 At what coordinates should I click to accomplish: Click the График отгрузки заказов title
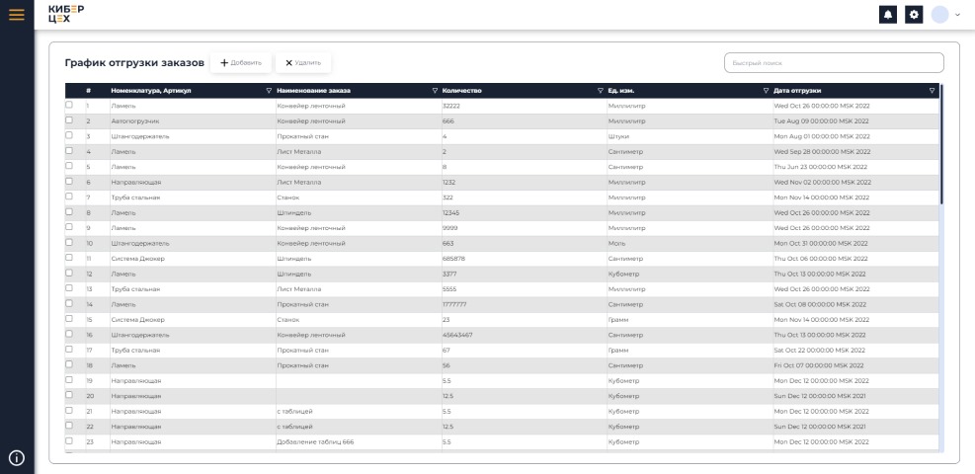coord(134,63)
